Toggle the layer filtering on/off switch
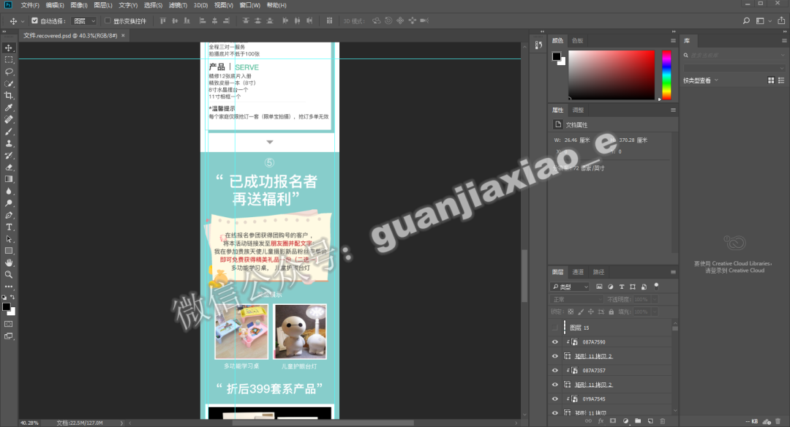Screen dimensions: 790x427 coord(656,285)
